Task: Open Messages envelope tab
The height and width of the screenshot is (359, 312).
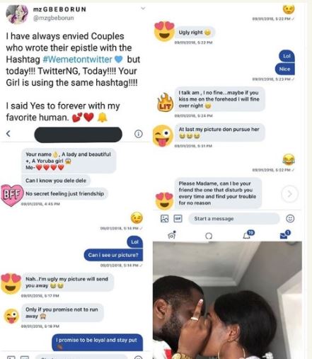Action: point(285,234)
